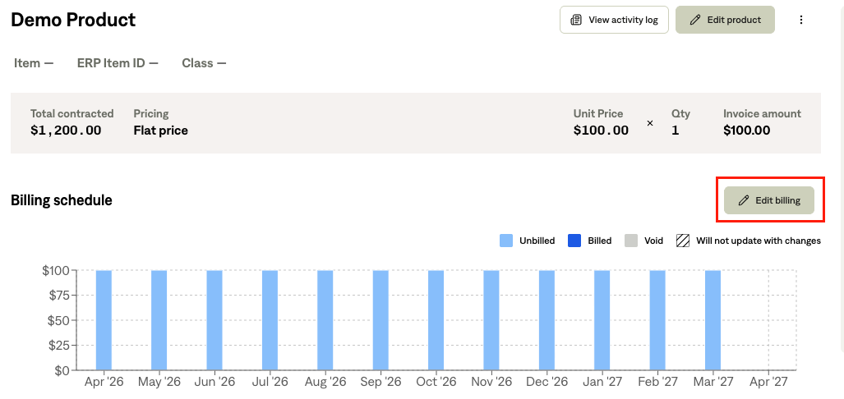Select the Mar '27 billing bar
The width and height of the screenshot is (844, 399).
click(713, 320)
